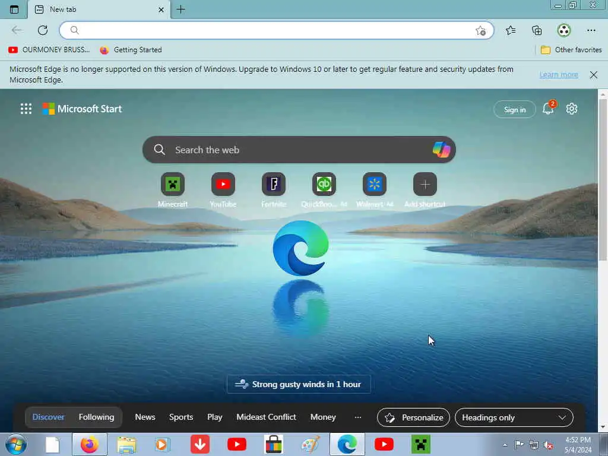Show more feed categories ellipsis
This screenshot has height=456, width=608.
coord(358,417)
